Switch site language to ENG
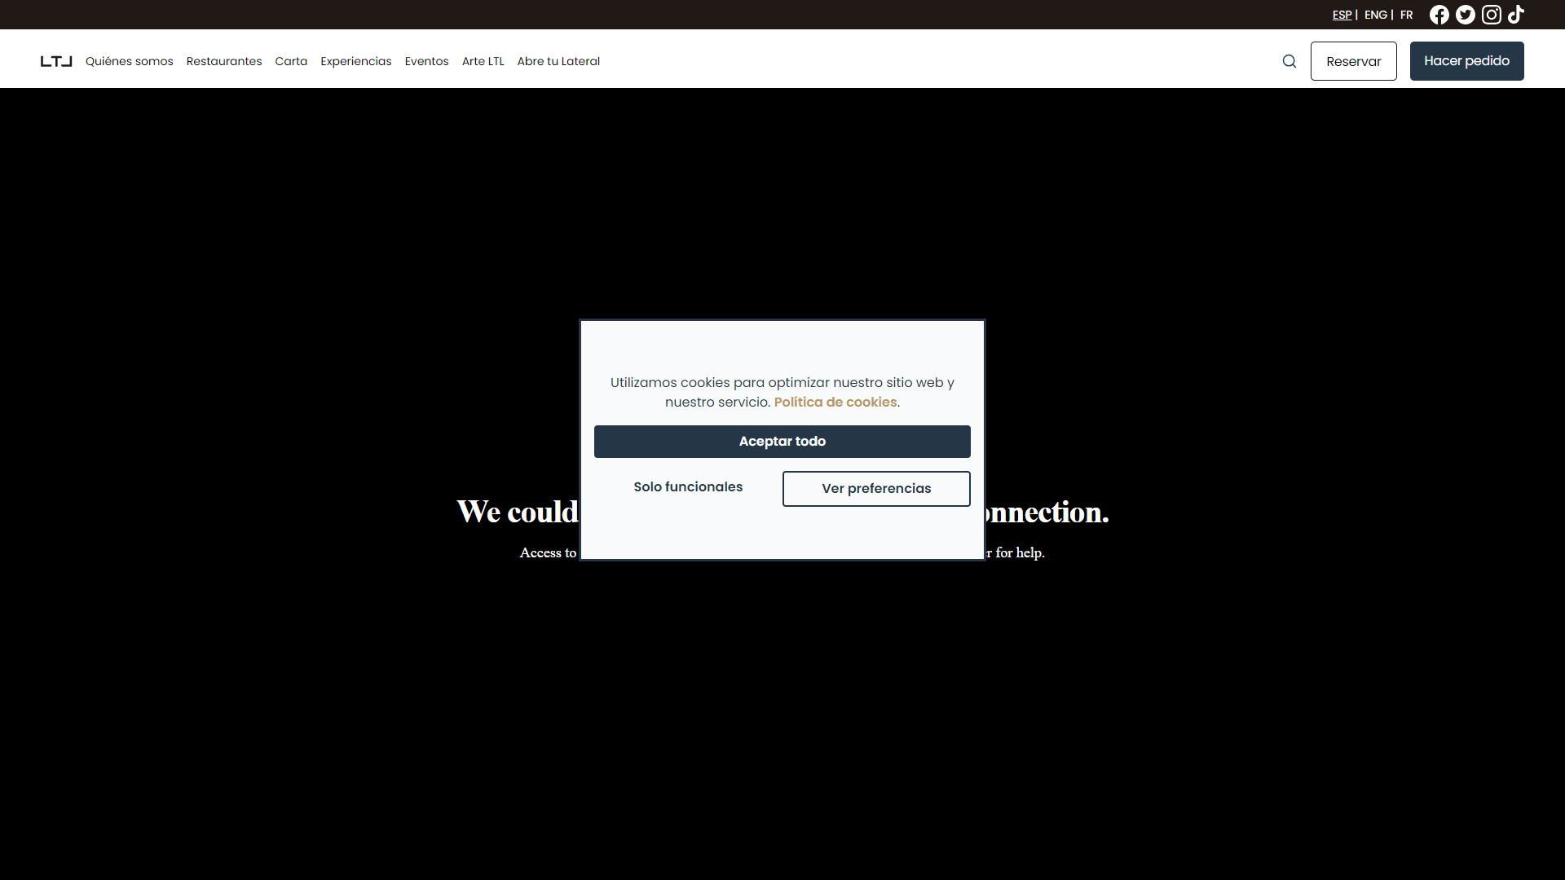 (1377, 14)
